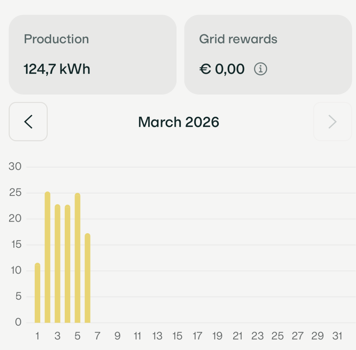Click the next month right chevron

332,122
